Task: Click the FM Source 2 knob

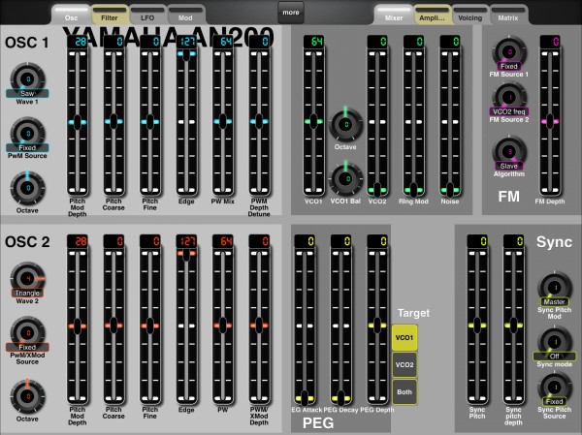Action: (509, 98)
